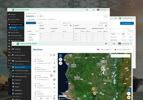
Task: Click the filter funnel icon below vehicle list
Action: click(35, 98)
